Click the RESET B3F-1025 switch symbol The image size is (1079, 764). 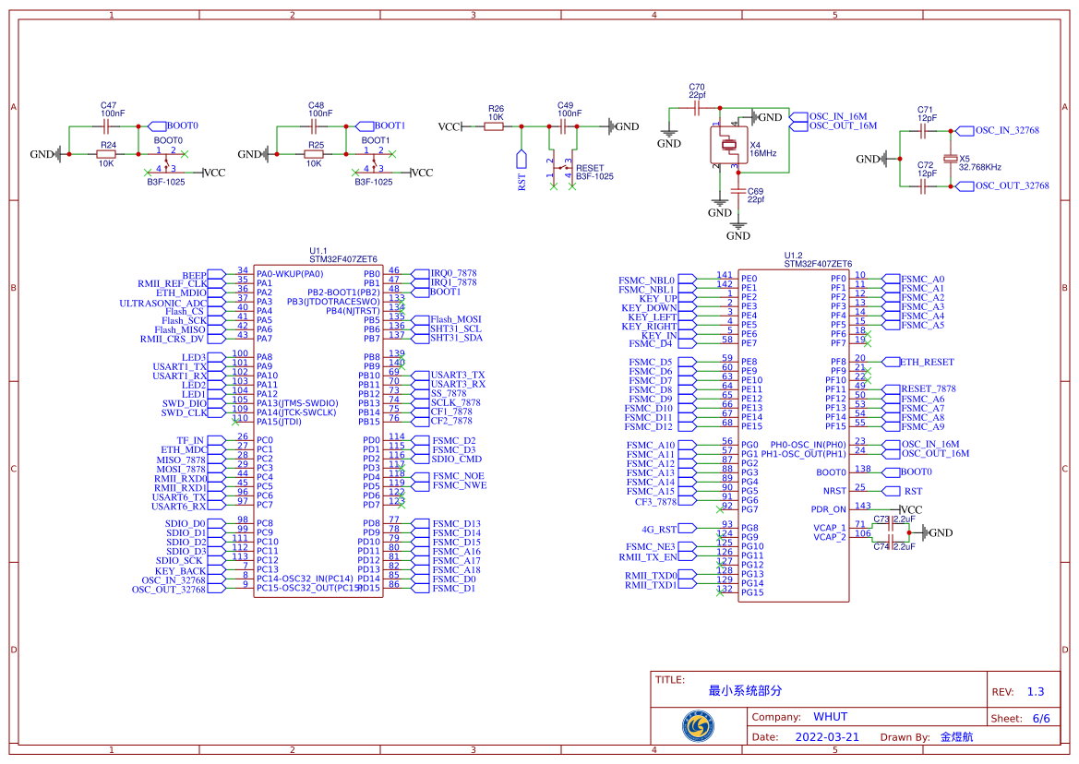coord(563,169)
